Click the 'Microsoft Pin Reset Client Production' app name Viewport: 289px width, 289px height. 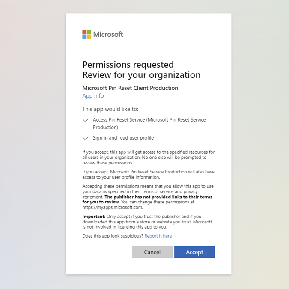[x=130, y=88]
